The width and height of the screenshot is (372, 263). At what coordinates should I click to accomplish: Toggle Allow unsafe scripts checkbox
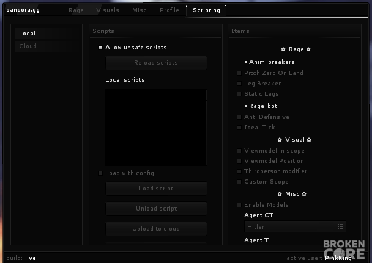pyautogui.click(x=100, y=48)
